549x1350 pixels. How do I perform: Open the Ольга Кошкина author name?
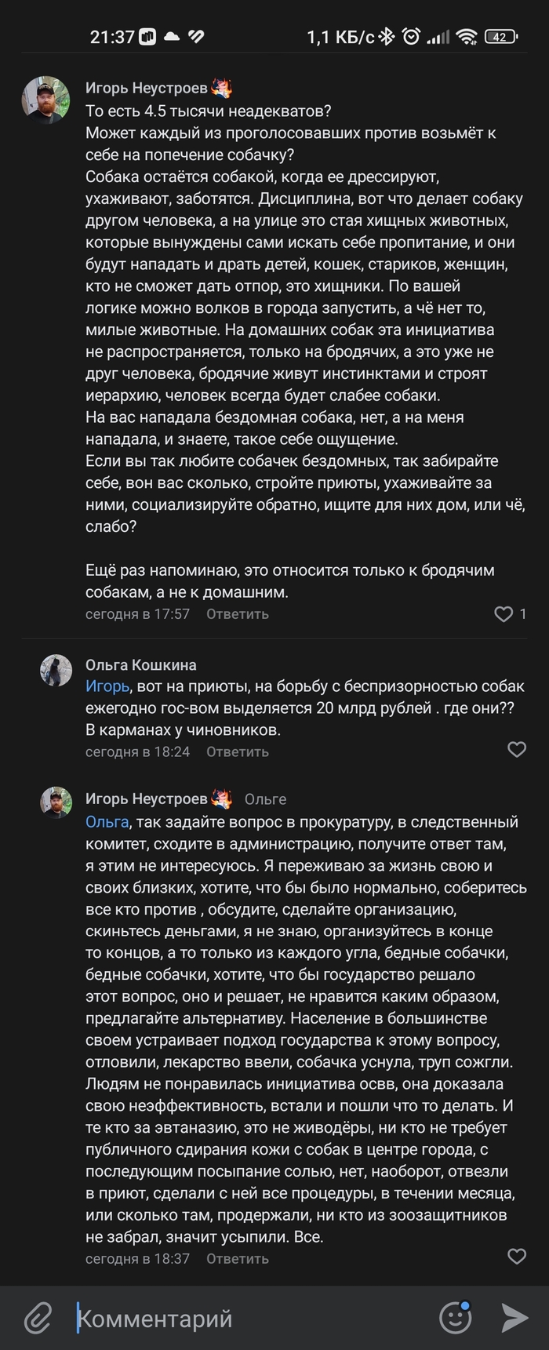[x=141, y=664]
